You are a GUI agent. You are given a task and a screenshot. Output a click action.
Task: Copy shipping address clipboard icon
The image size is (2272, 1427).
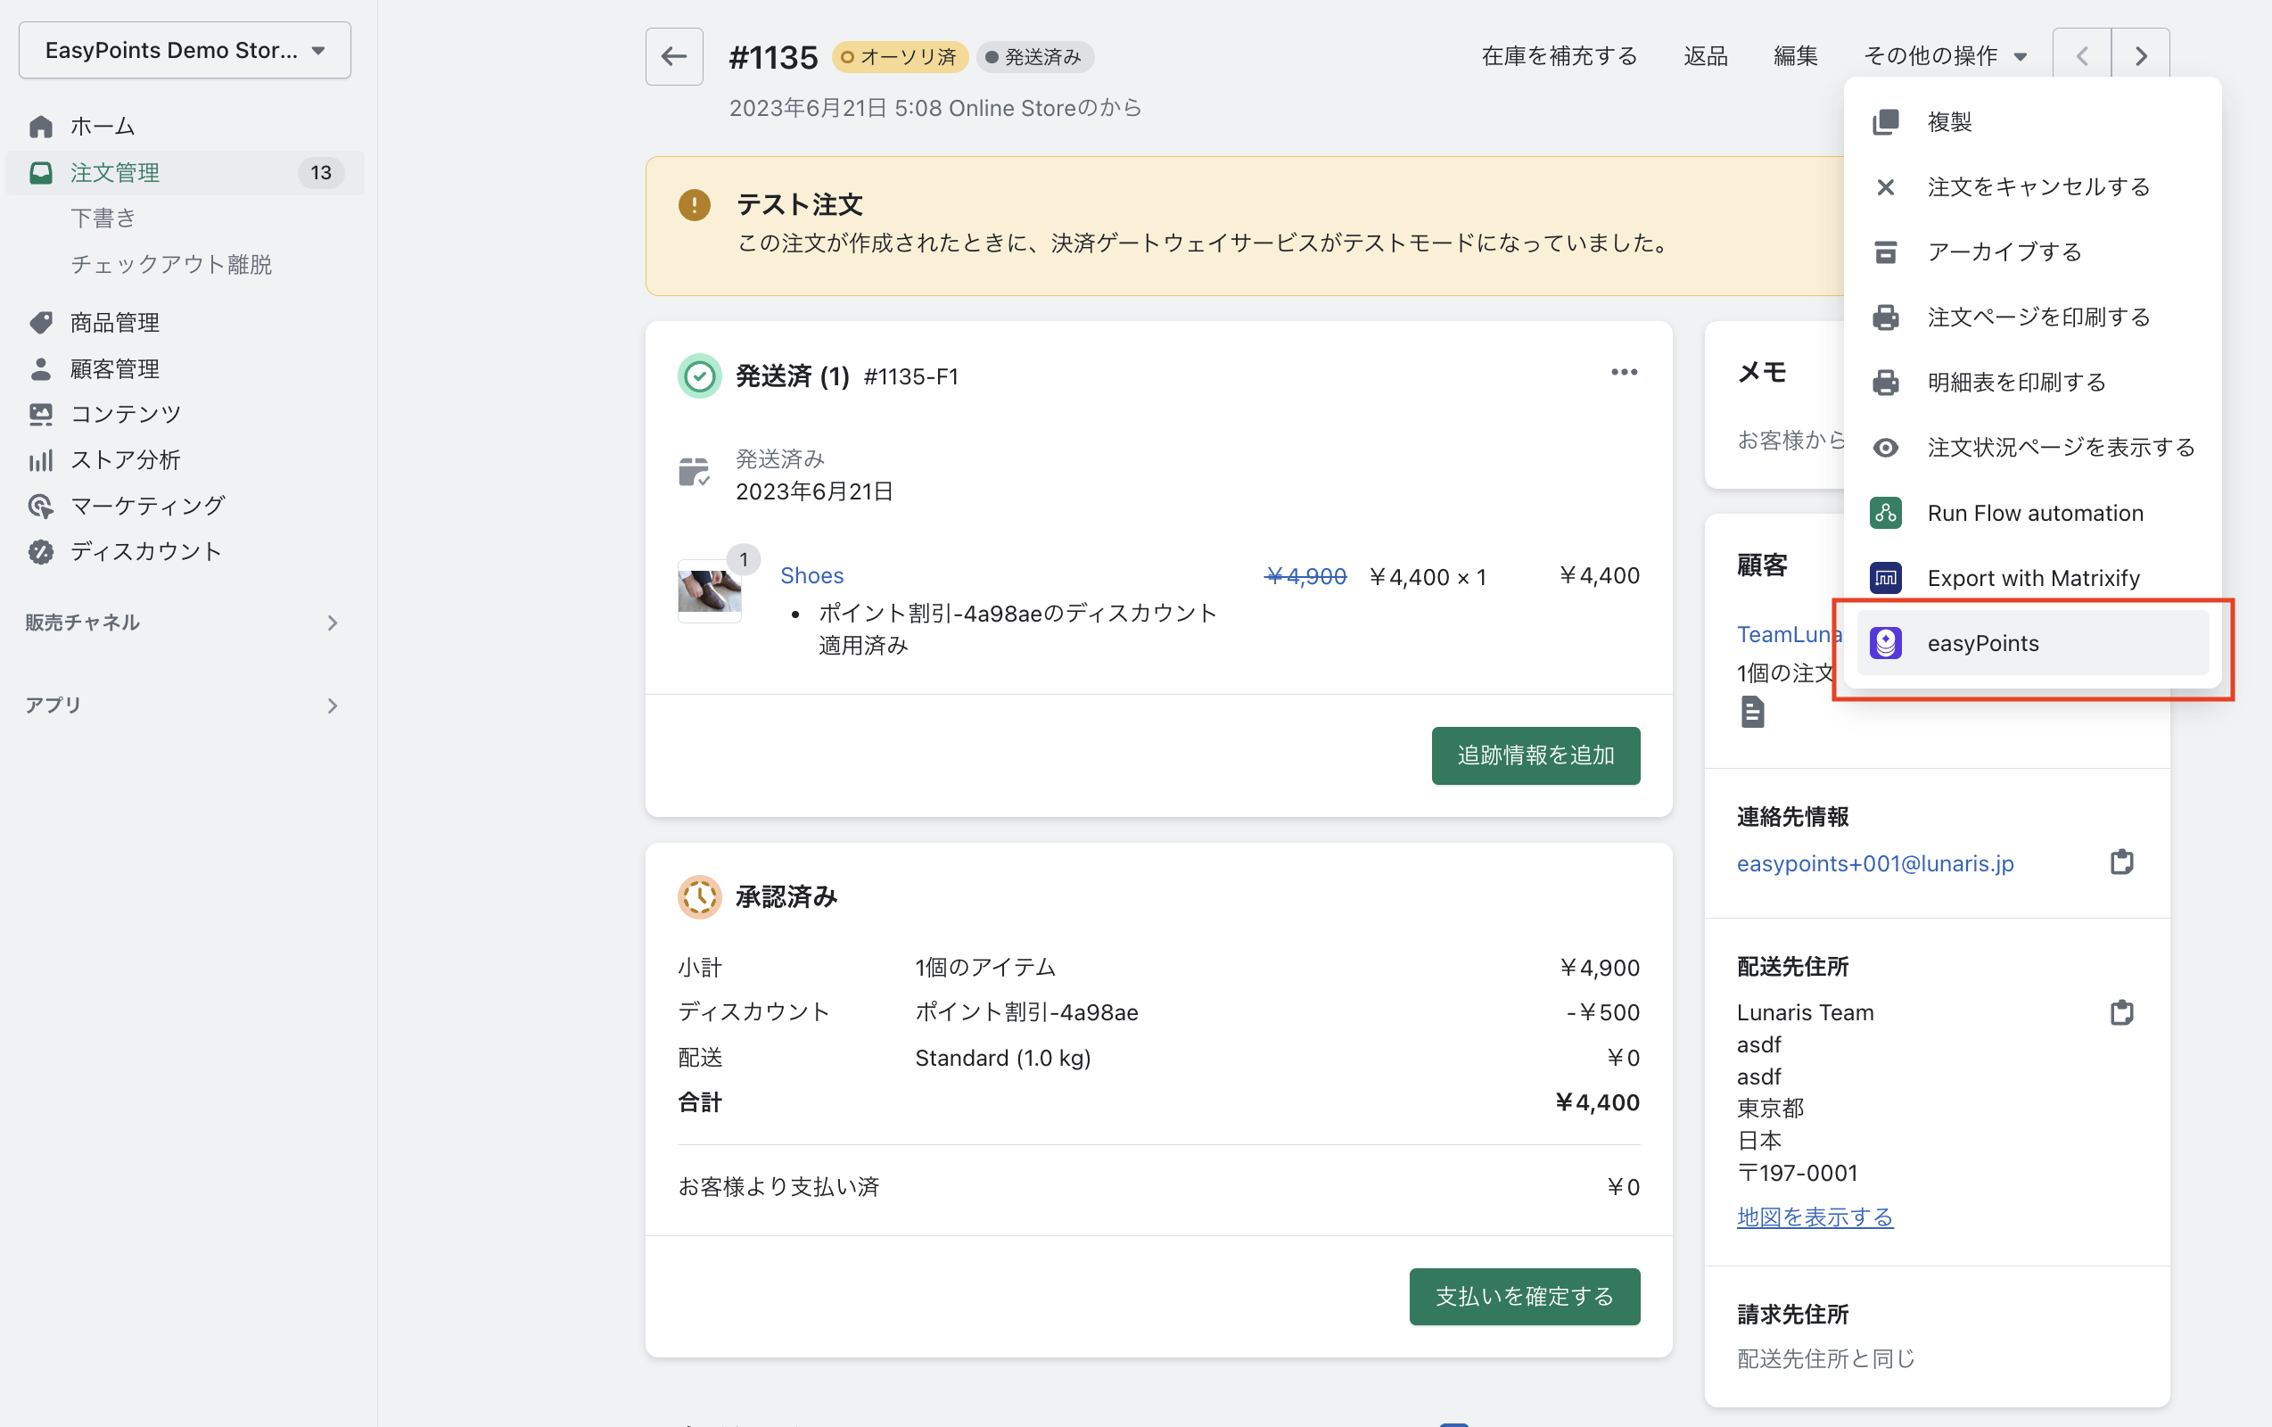coord(2121,1012)
